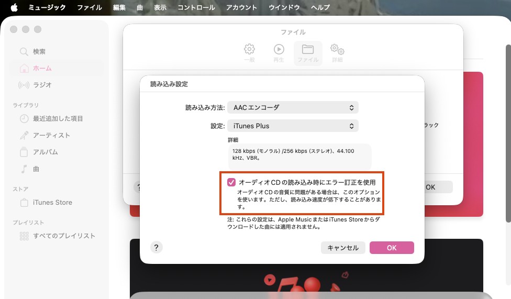Open the ファイル menu in menu bar
The width and height of the screenshot is (511, 299).
pyautogui.click(x=90, y=7)
